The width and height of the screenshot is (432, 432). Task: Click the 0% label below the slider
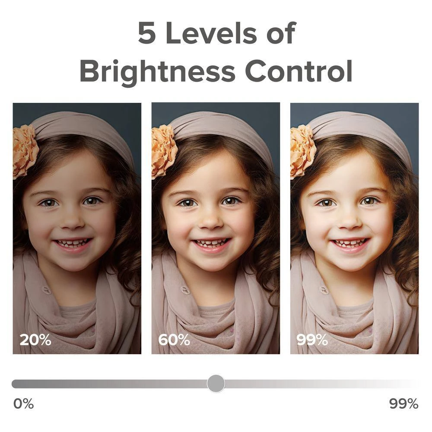[x=23, y=404]
